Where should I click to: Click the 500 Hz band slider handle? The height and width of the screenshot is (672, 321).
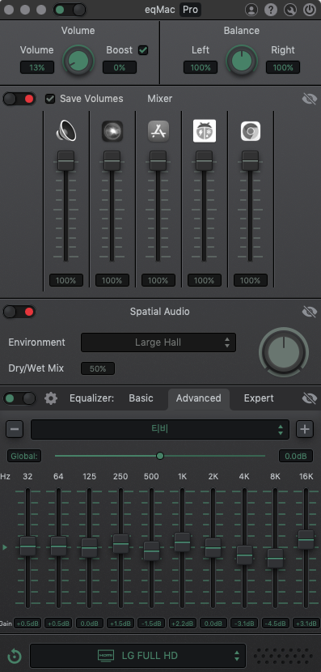[151, 551]
